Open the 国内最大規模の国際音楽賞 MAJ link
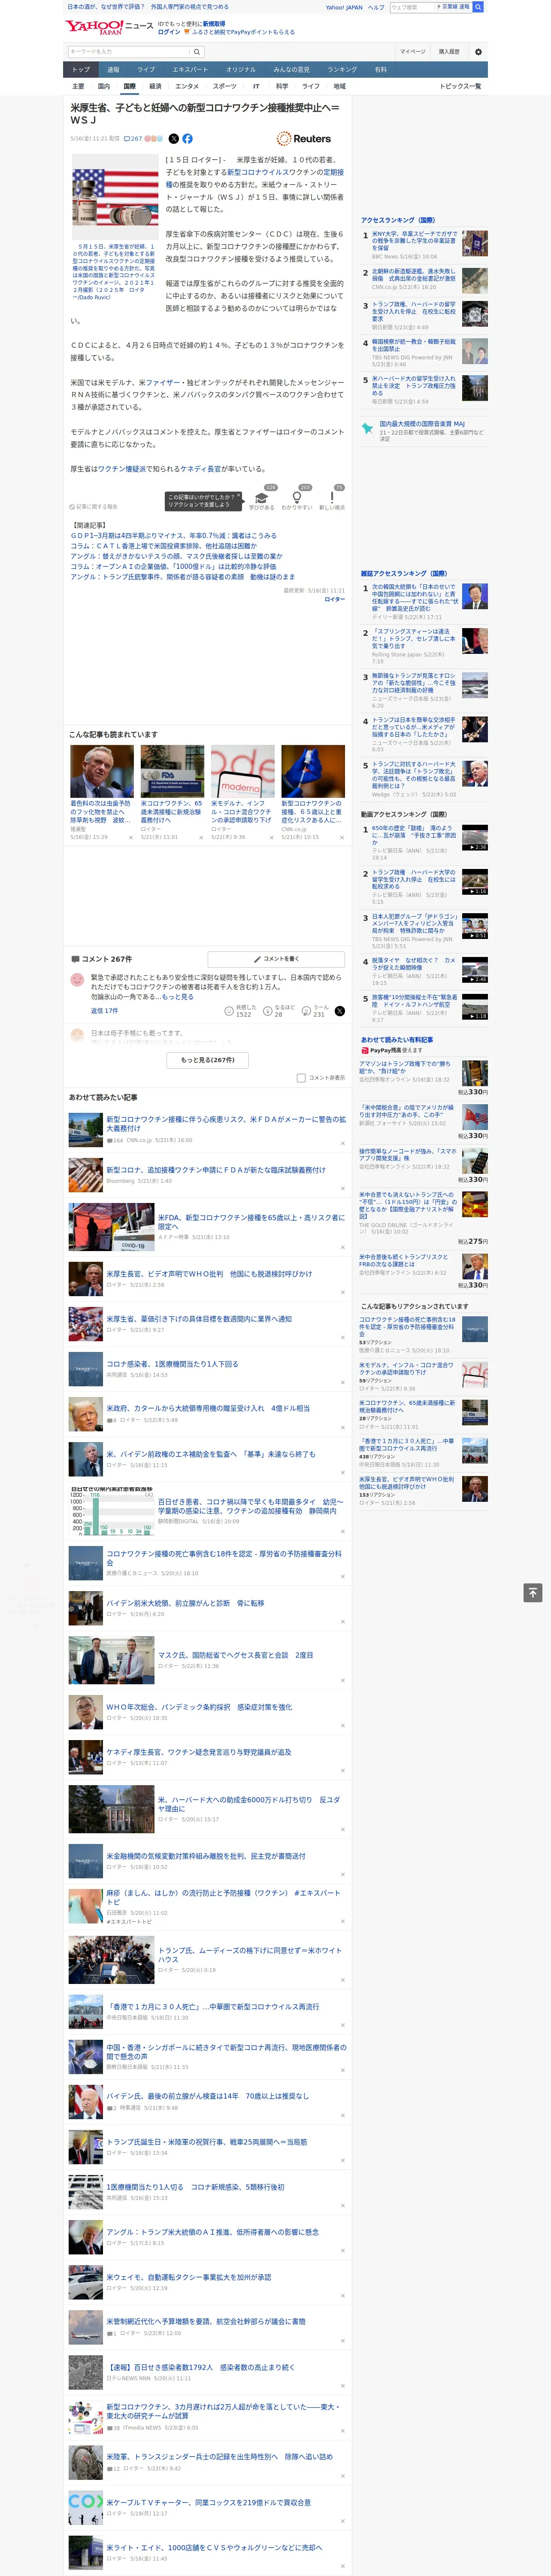This screenshot has height=2576, width=551. pos(422,424)
